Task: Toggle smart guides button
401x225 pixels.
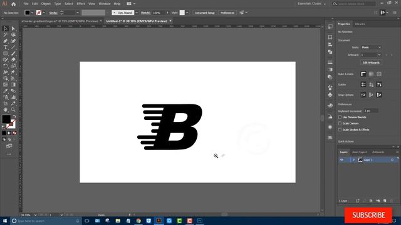Action: point(379,84)
